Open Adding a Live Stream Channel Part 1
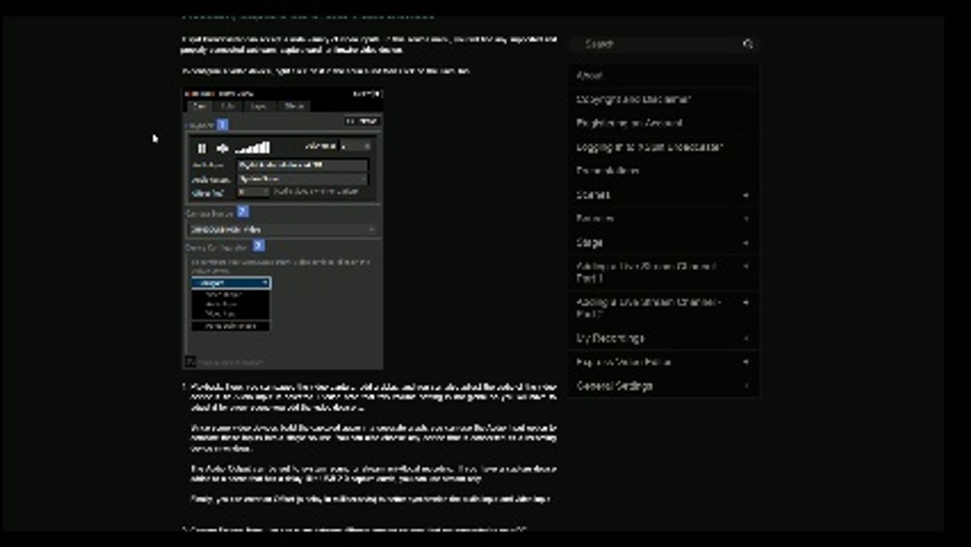 (x=647, y=273)
